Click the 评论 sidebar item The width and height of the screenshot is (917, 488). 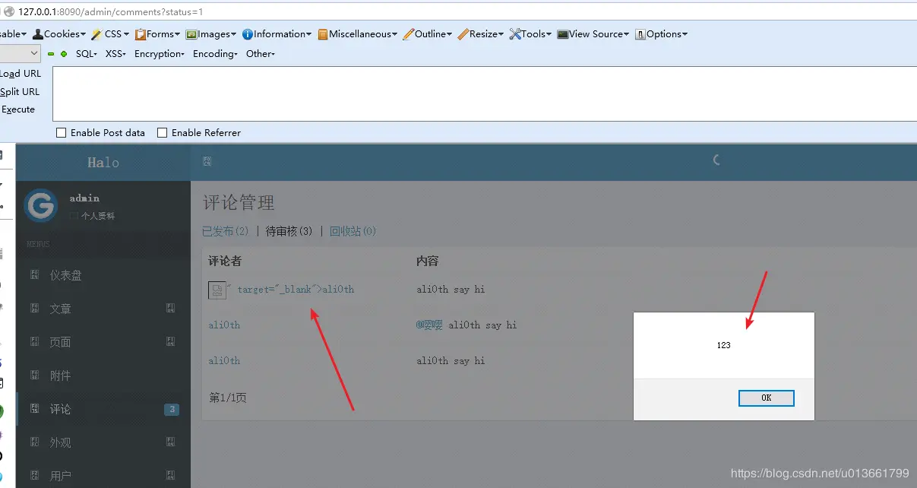tap(103, 409)
